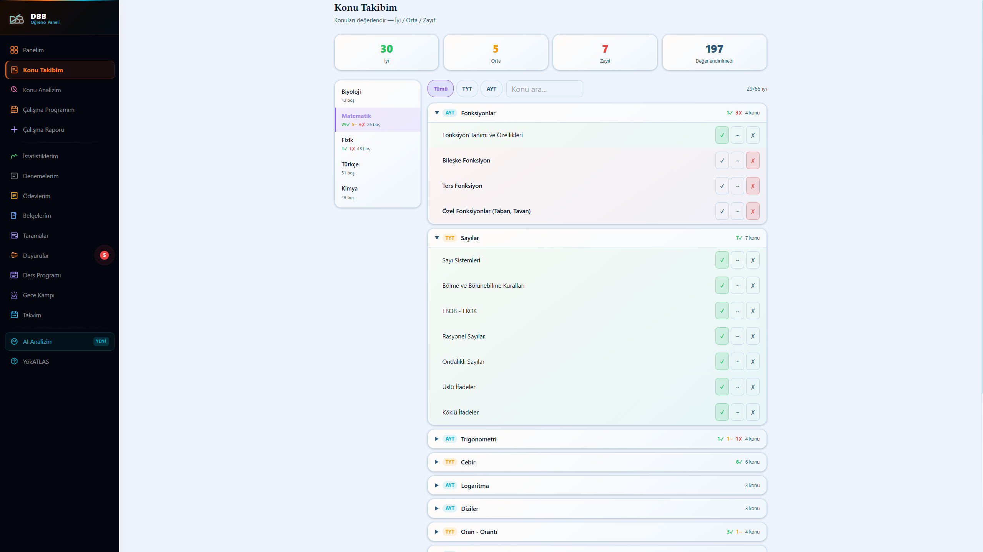Open Panelim dashboard icon in sidebar
Screen dimensions: 983x552
pos(14,50)
